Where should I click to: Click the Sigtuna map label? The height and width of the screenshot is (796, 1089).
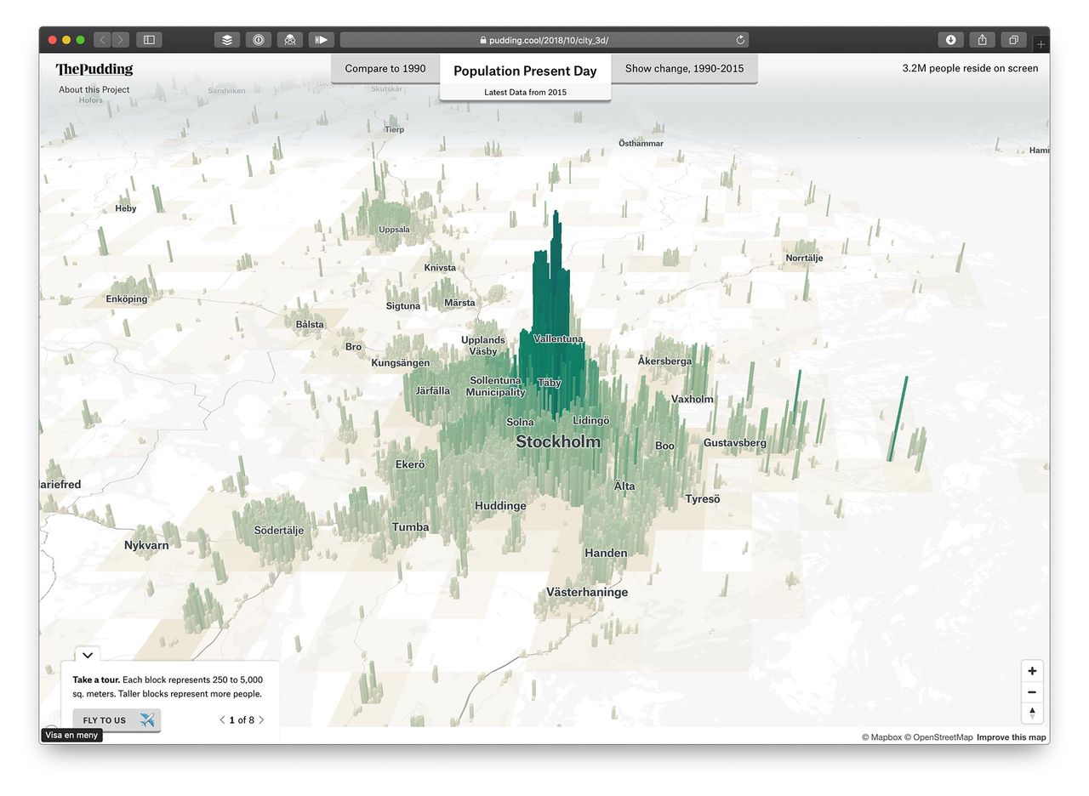pyautogui.click(x=403, y=306)
